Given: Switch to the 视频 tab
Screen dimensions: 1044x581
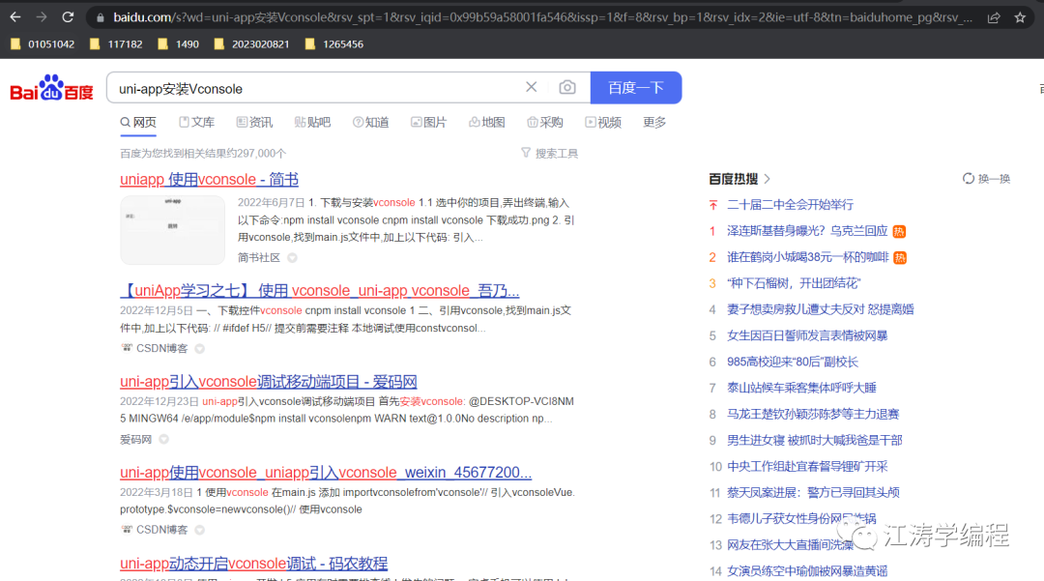Looking at the screenshot, I should coord(603,122).
